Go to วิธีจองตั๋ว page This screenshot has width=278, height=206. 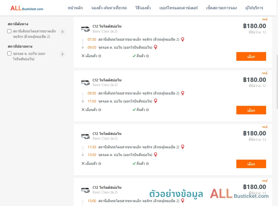[143, 8]
